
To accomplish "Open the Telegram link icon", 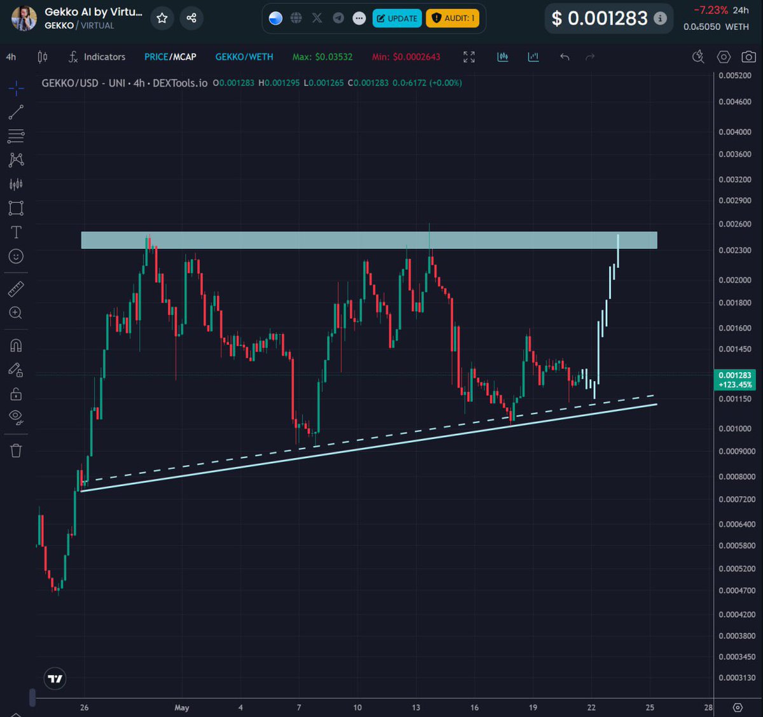I will click(x=338, y=18).
